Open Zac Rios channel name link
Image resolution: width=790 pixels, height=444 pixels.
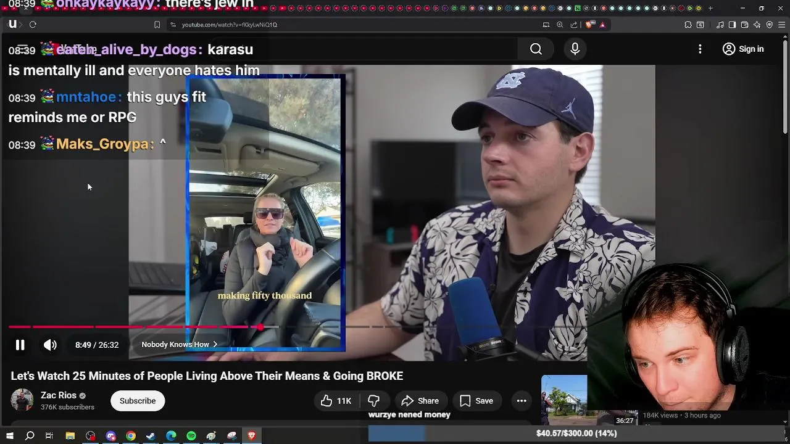point(59,395)
